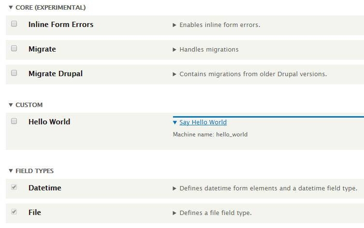Expand the 'Handles migrations' description
Viewport: 364px width, 228px height.
click(x=209, y=49)
